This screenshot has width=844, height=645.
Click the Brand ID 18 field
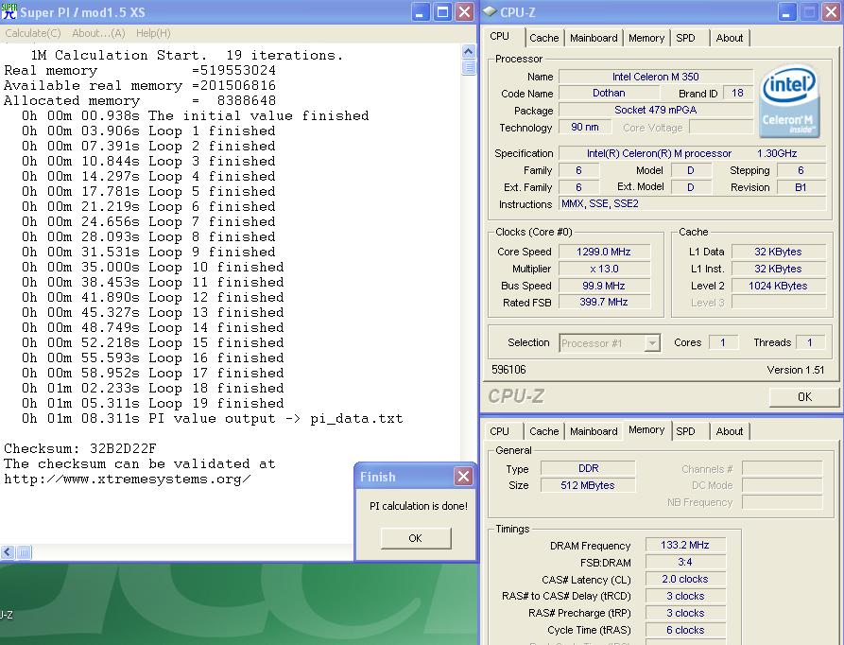pos(737,93)
